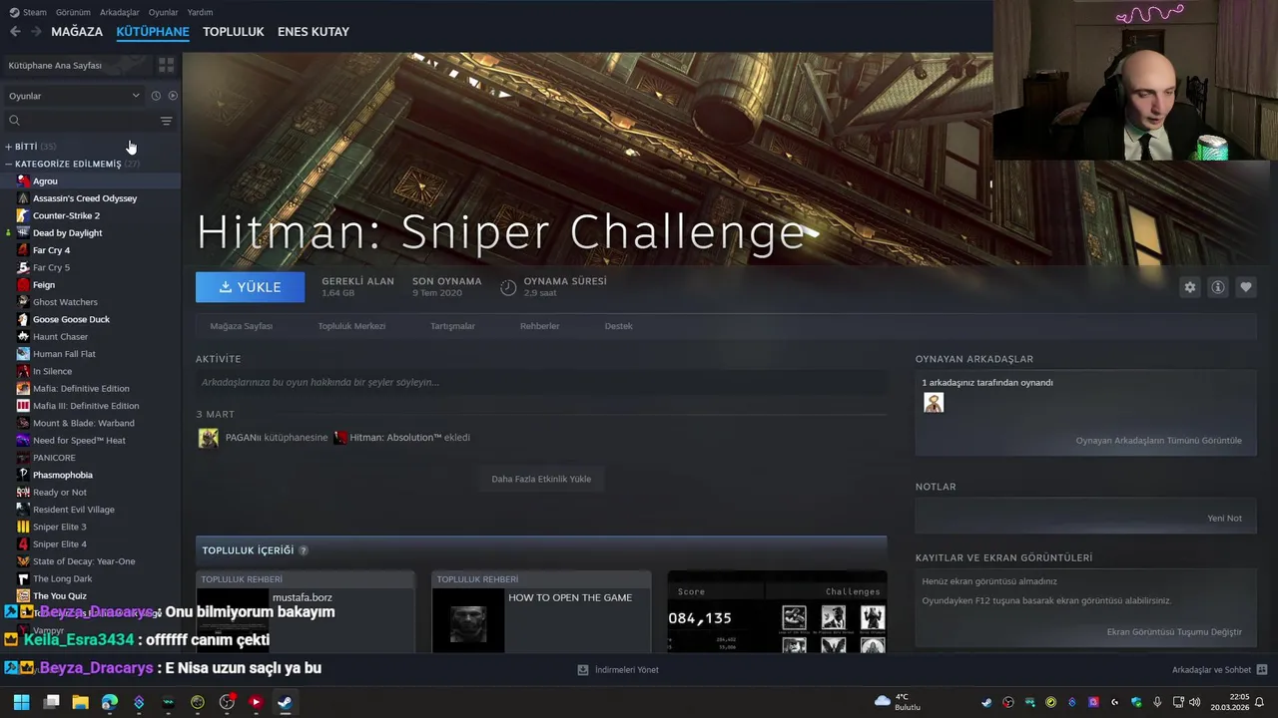Open the taskbar clock and date

(x=1230, y=702)
